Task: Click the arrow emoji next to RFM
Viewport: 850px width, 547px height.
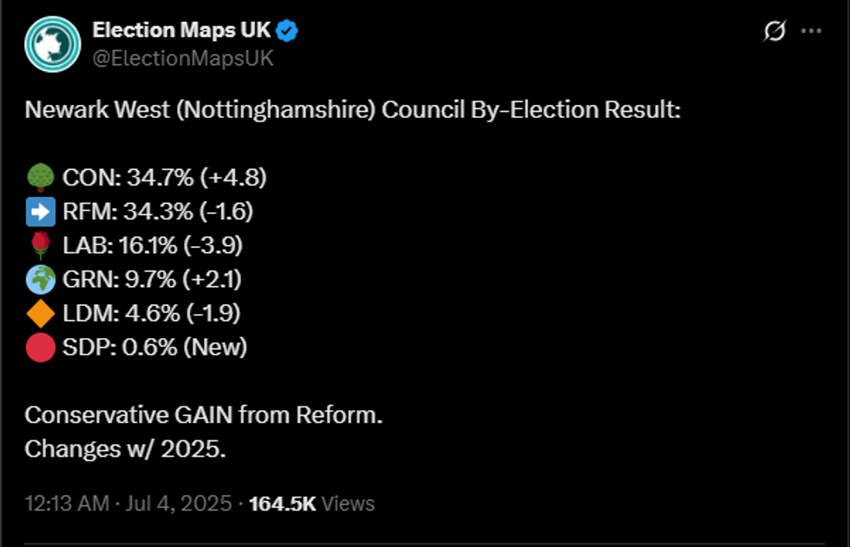Action: click(x=41, y=211)
